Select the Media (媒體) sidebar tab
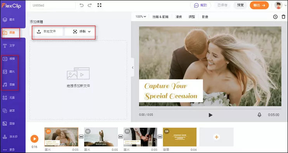 point(9,33)
